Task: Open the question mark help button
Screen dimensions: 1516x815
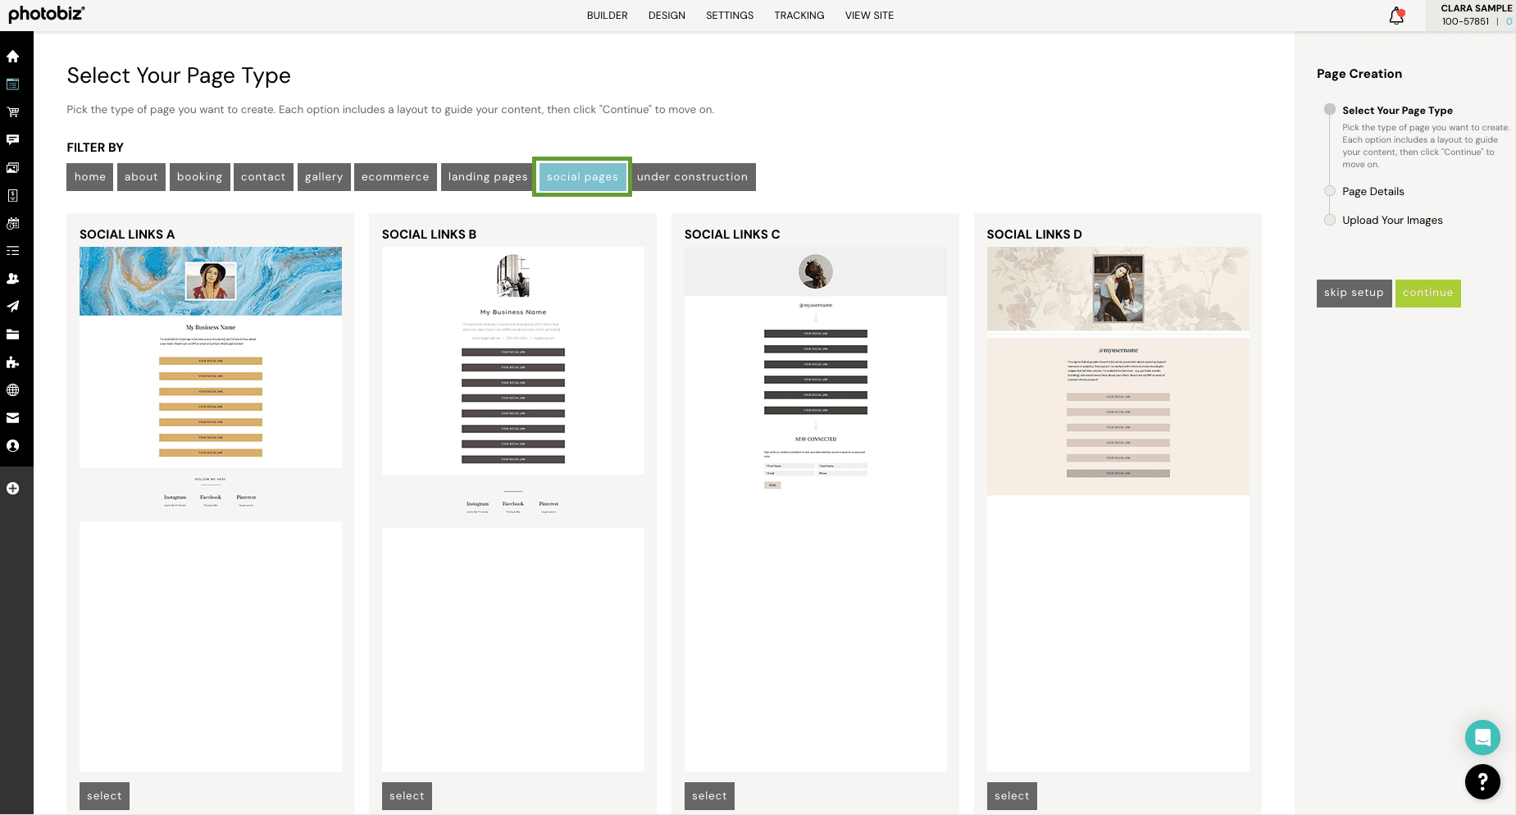Action: pos(1482,782)
